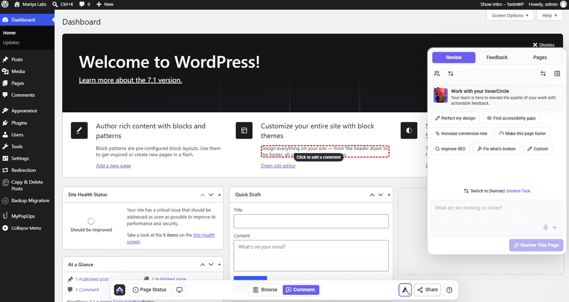Open Updates submenu link

(11, 42)
